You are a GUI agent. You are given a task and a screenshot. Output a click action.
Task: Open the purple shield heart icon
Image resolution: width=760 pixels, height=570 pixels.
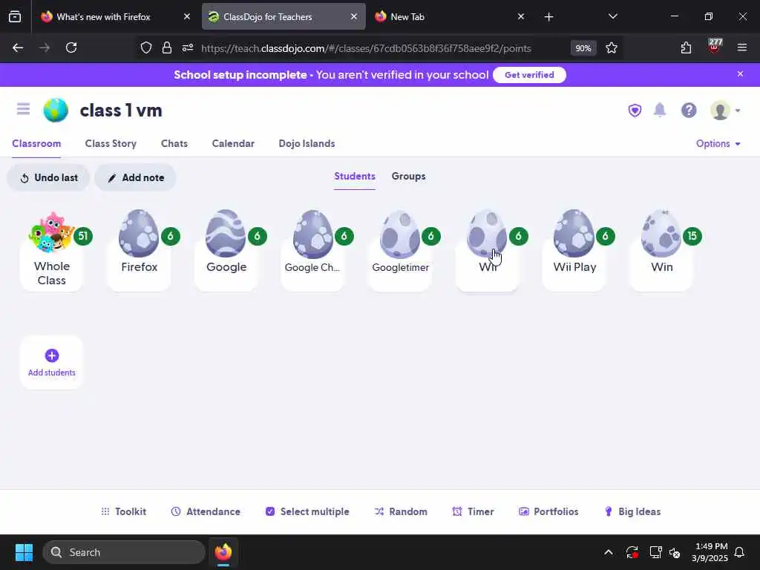coord(635,111)
